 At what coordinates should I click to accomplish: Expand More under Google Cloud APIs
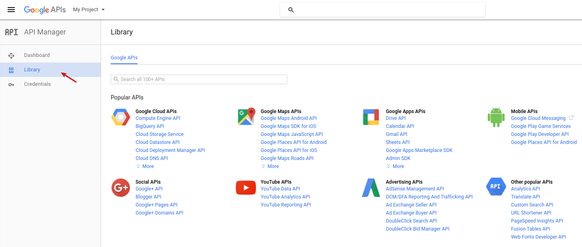point(145,166)
